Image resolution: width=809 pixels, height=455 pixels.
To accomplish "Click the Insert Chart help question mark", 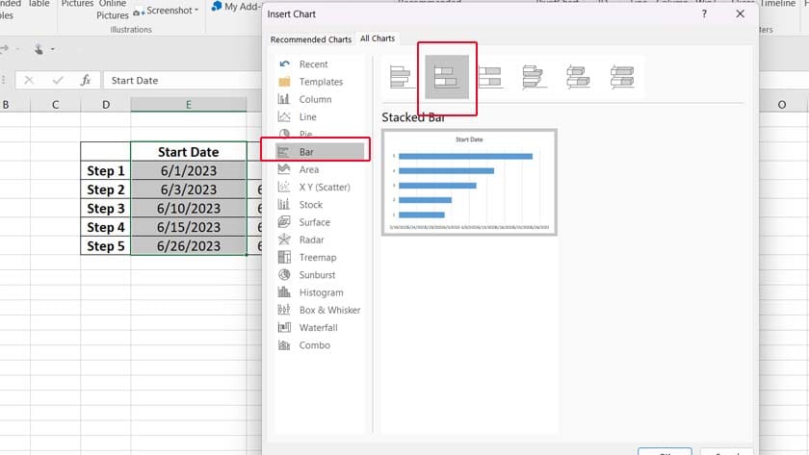I will click(x=704, y=13).
